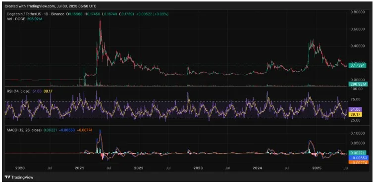Screen dimensions: 373x184
Task: Click the Jul label after 2025
Action: tap(346, 168)
